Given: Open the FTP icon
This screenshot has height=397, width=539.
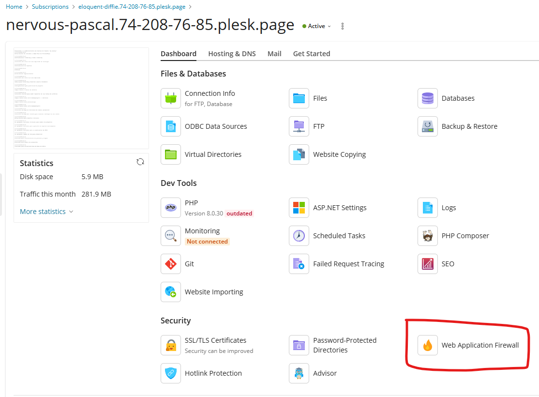Looking at the screenshot, I should (x=299, y=126).
